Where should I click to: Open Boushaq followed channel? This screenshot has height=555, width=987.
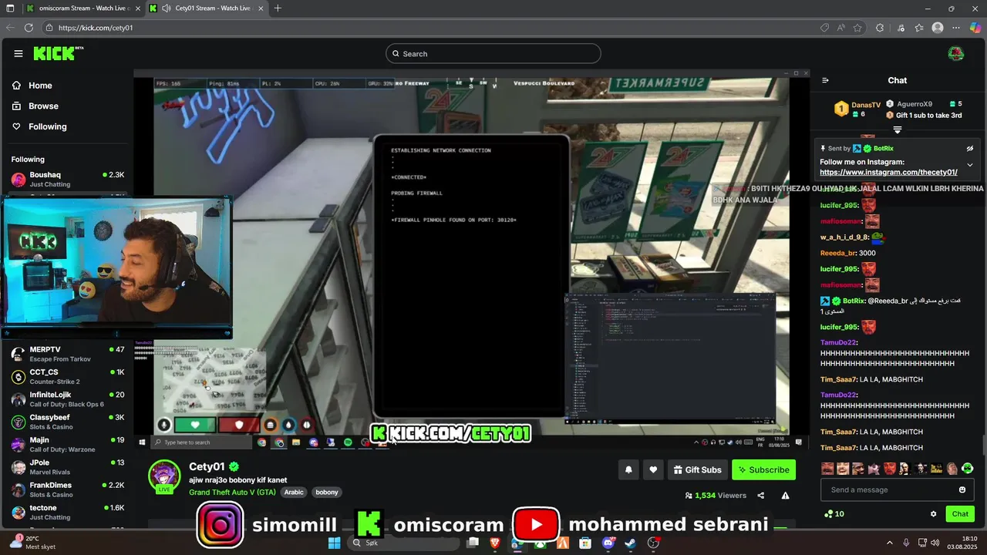click(x=68, y=179)
